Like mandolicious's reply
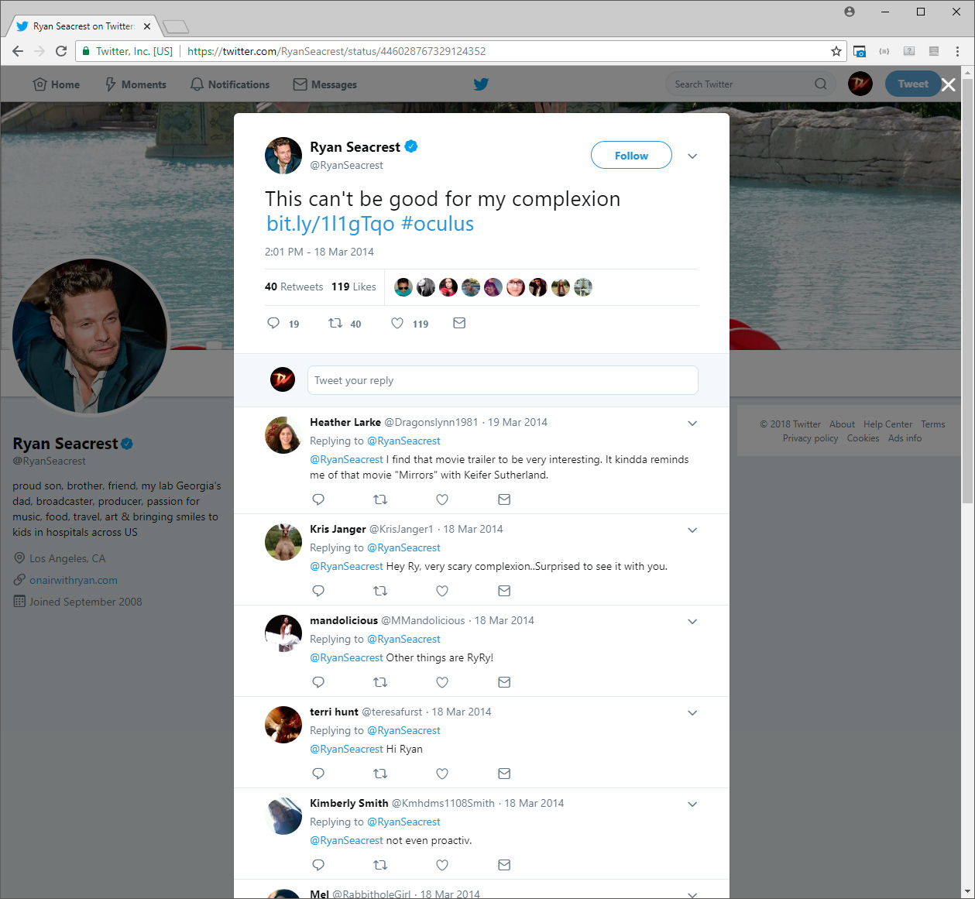 tap(442, 682)
